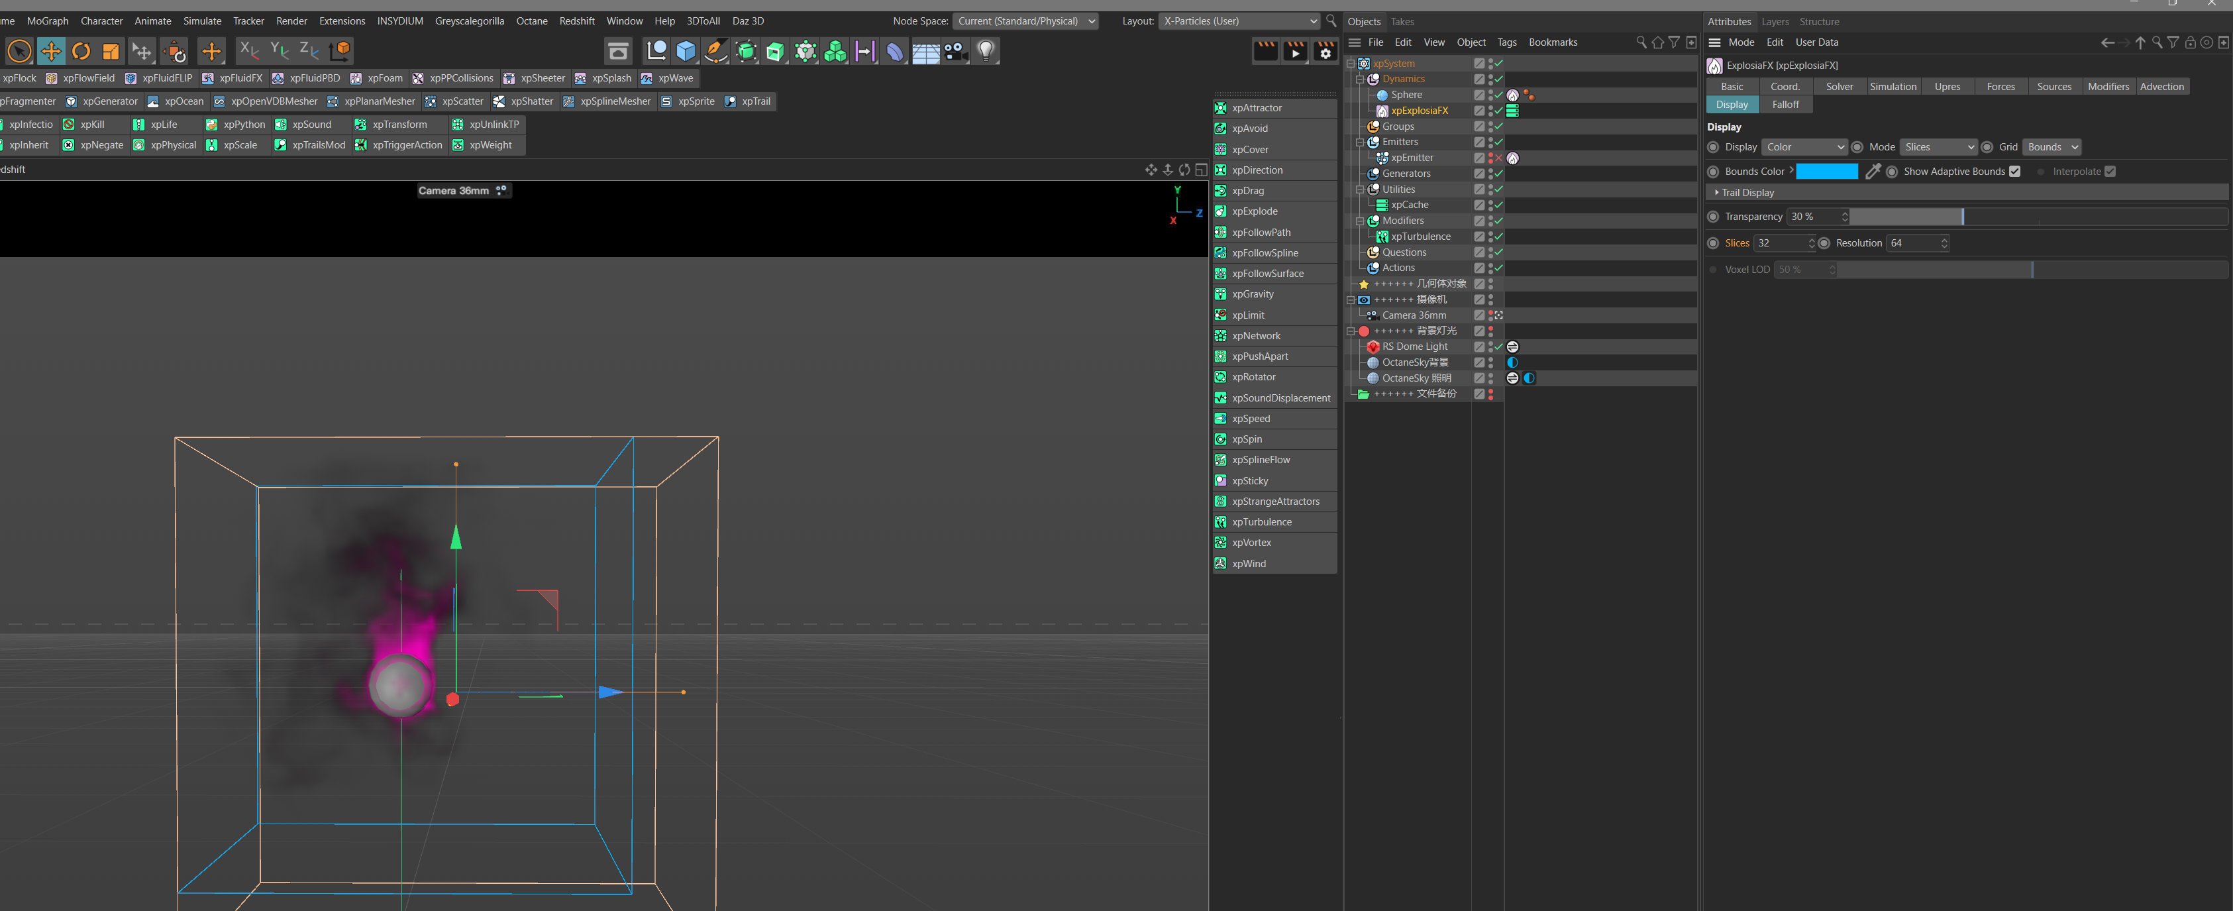Click the Bounds Color blue swatch

pos(1826,172)
